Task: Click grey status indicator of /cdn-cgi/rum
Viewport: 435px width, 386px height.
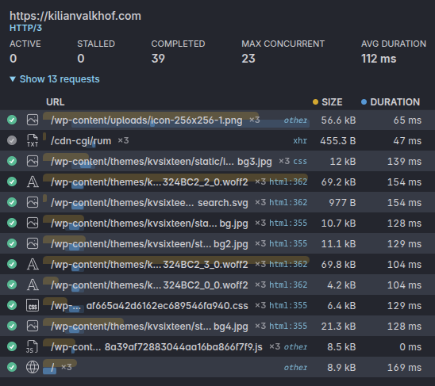Action: [x=12, y=140]
